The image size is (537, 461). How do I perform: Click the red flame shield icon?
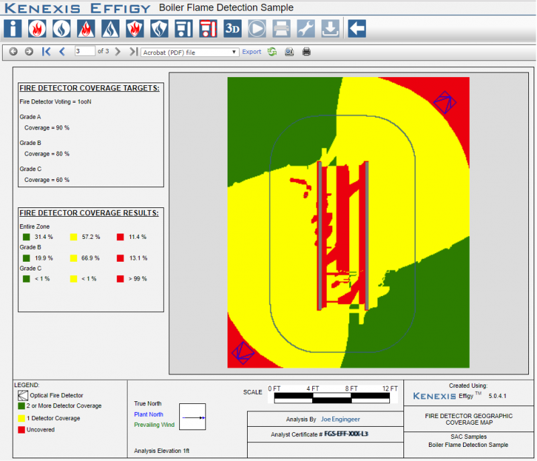(x=135, y=29)
